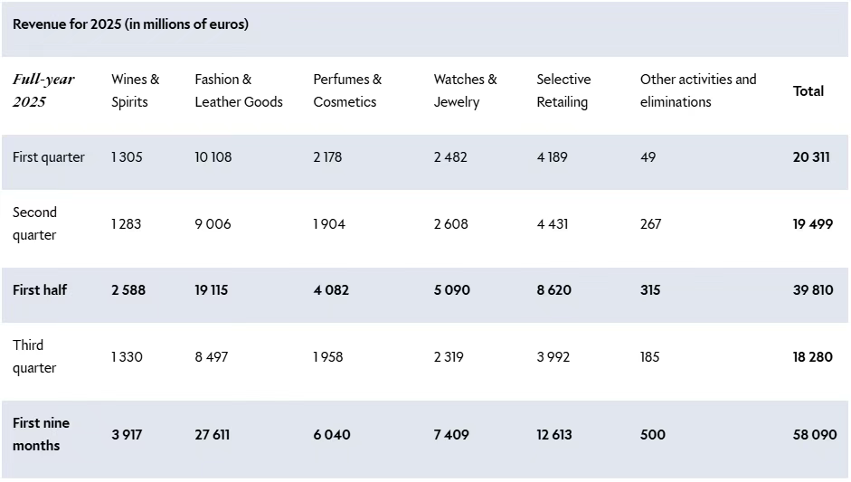Click the 2 319 Watches third quarter value
Image resolution: width=851 pixels, height=482 pixels.
[449, 357]
